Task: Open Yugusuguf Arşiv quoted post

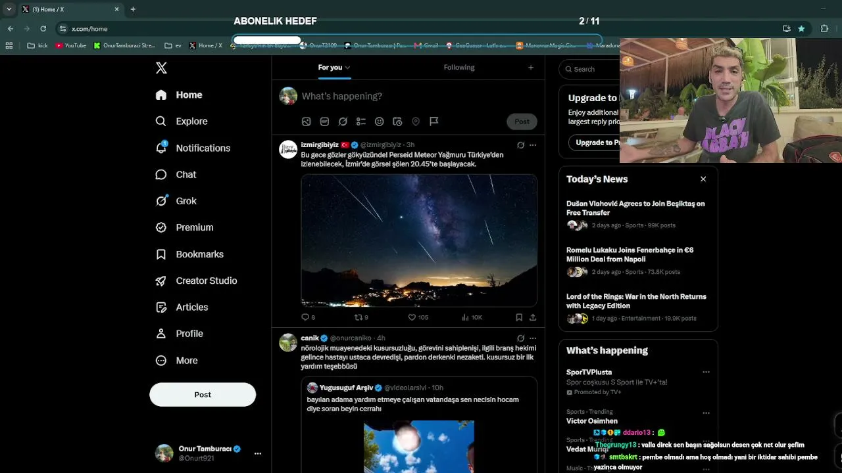Action: 419,424
